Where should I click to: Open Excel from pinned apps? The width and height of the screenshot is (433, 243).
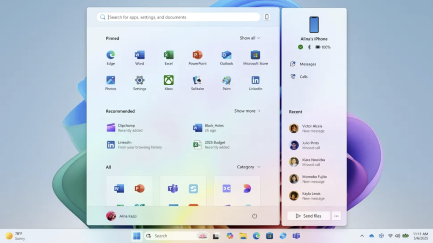[x=168, y=58]
